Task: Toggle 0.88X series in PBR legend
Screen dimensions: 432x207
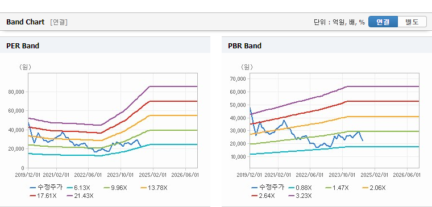Action: pyautogui.click(x=300, y=188)
